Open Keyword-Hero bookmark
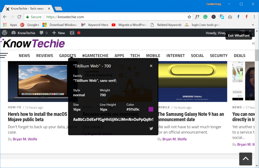259x168 pixels. click(x=95, y=25)
